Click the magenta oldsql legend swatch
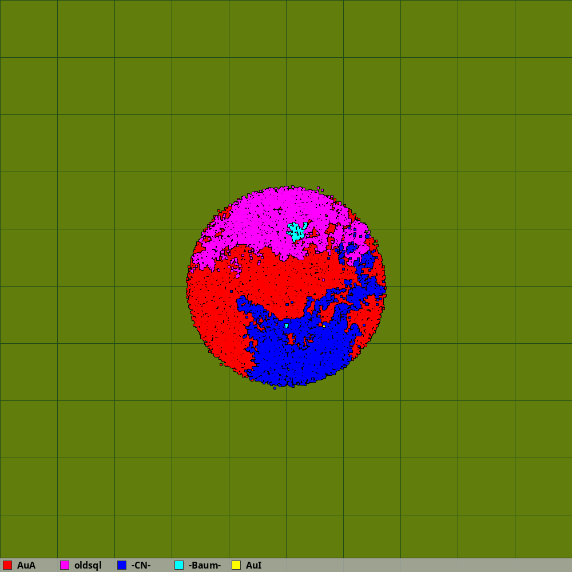Image resolution: width=572 pixels, height=572 pixels. pyautogui.click(x=65, y=565)
